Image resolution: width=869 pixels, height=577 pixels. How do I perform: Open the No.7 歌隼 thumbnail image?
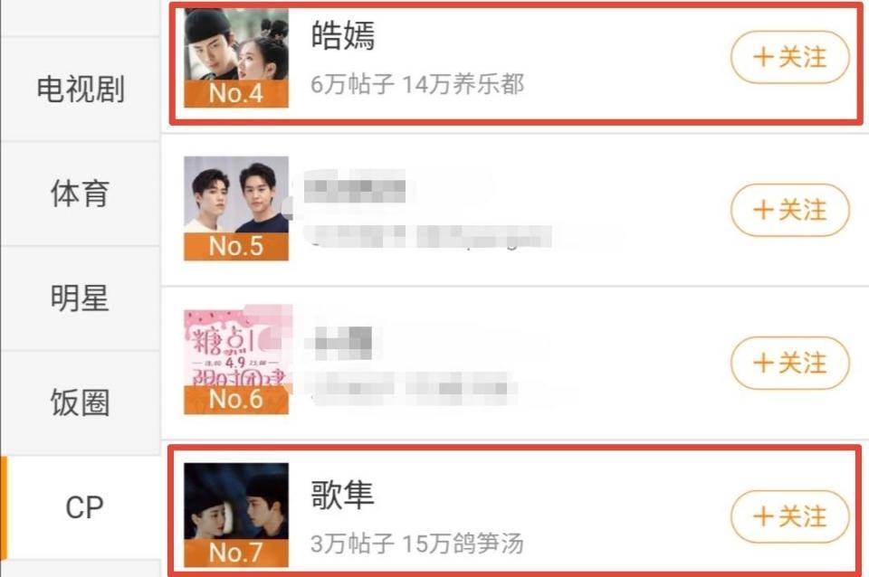coord(236,515)
